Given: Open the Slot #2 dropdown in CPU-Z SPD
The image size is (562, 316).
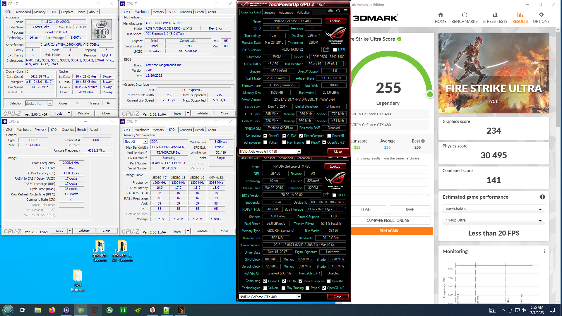Looking at the screenshot, I should pos(145,142).
